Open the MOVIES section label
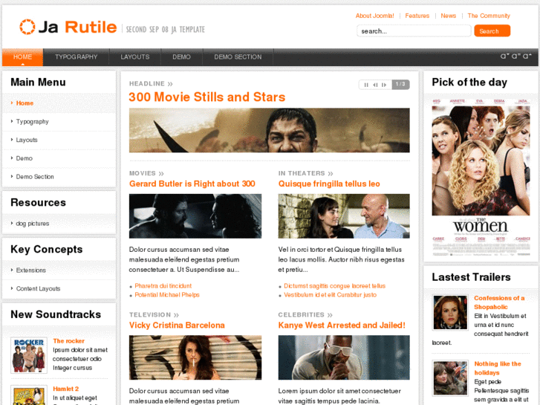 tap(146, 173)
